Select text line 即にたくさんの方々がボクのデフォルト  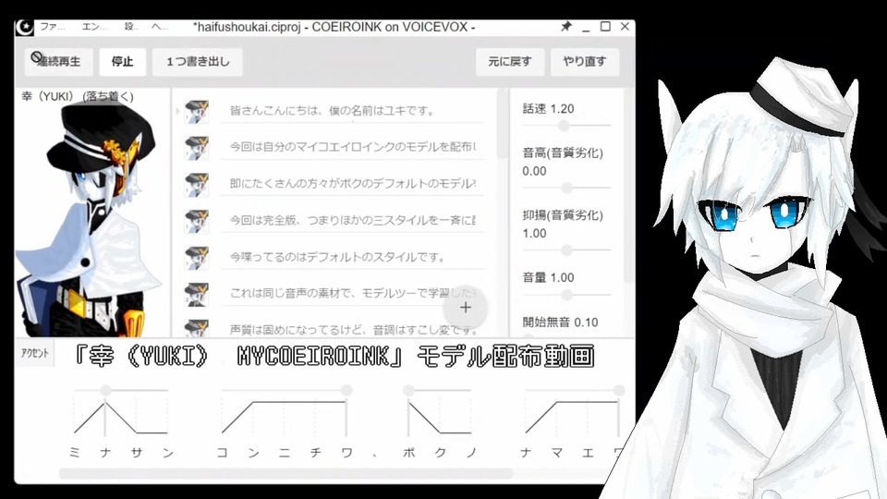click(x=352, y=184)
